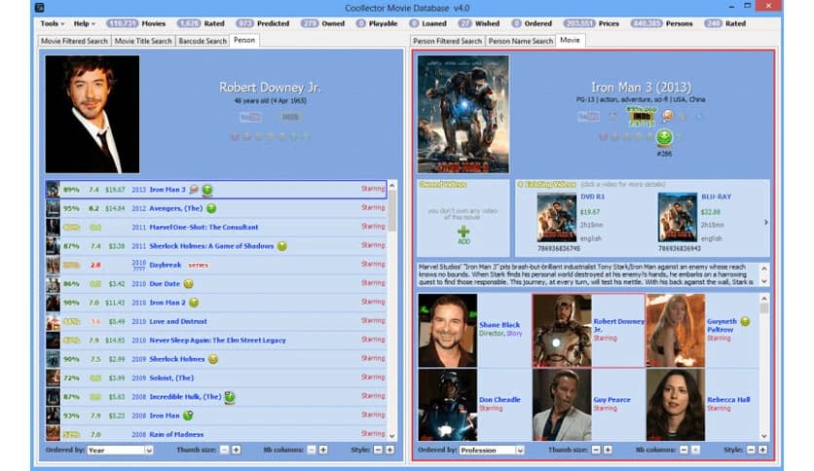Select Marvel One-Shot: The Consultant row

216,227
